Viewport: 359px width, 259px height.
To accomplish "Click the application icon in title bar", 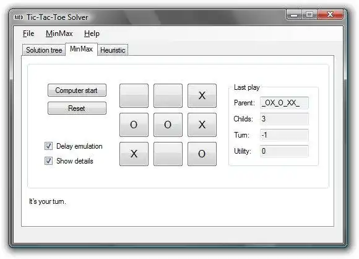I will point(19,17).
